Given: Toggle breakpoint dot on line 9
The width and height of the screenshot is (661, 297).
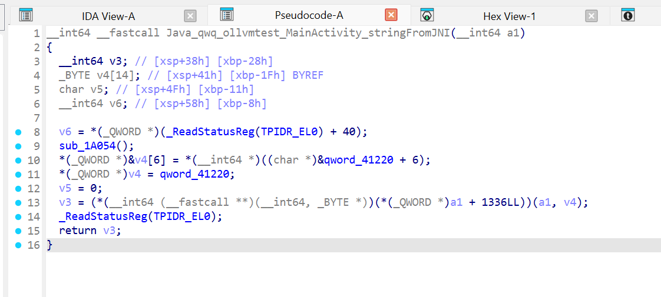Looking at the screenshot, I should coord(17,146).
